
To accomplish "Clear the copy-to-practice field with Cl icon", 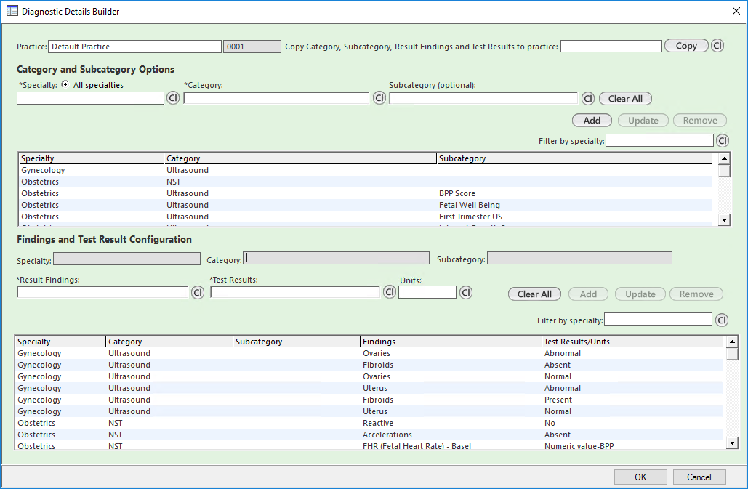I will click(717, 46).
